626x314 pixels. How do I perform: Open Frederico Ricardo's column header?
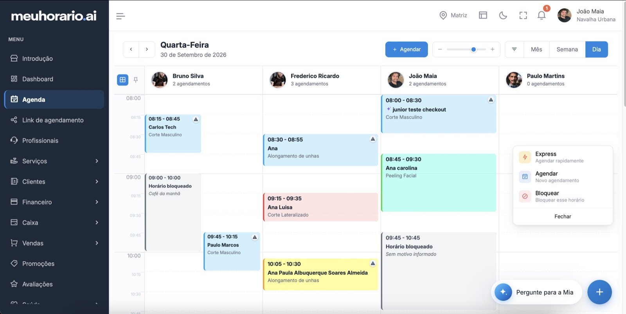[x=321, y=80]
